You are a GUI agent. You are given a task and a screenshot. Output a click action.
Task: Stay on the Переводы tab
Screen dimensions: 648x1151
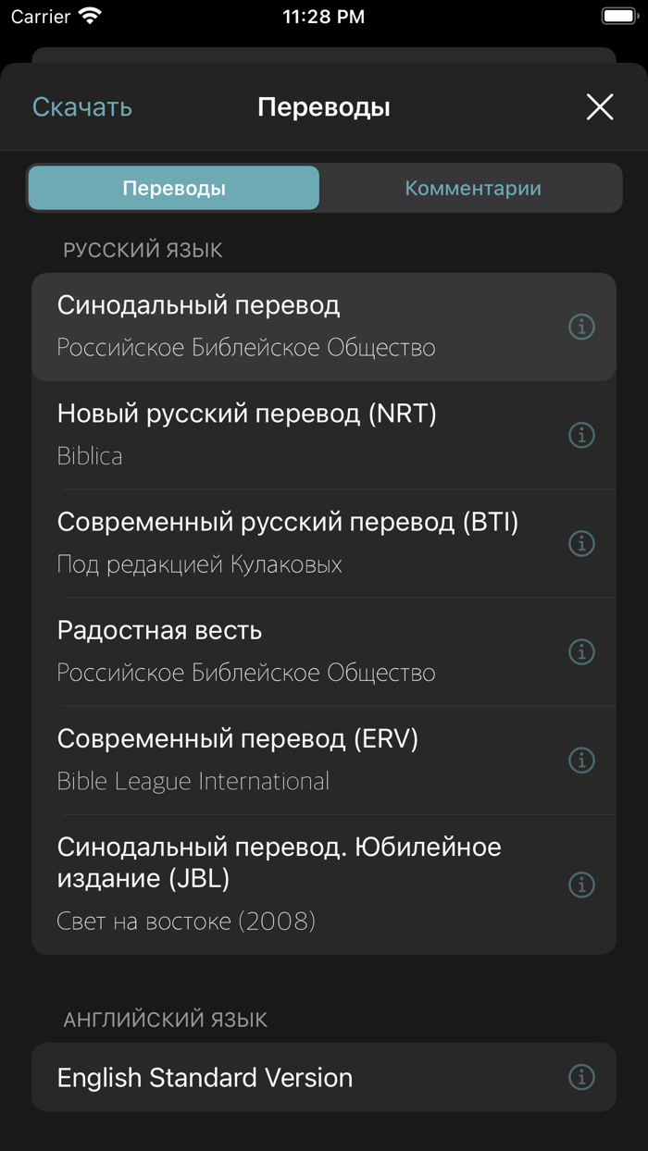(x=173, y=187)
